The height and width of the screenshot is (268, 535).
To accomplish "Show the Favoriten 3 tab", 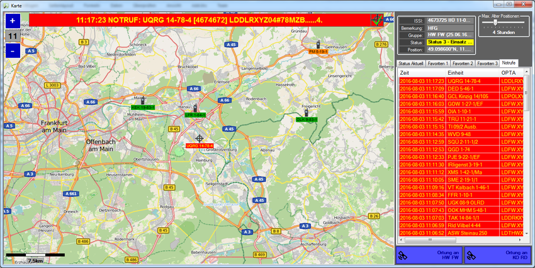I will point(487,63).
